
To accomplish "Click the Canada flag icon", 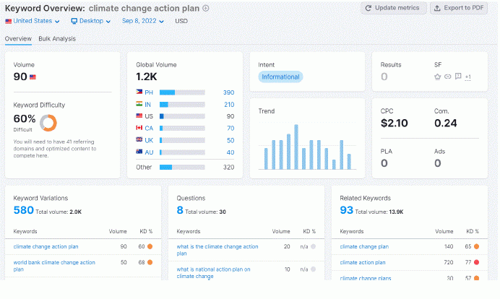I will point(139,128).
